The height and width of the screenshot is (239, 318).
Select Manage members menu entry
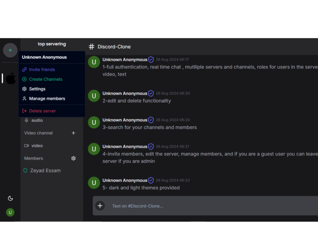[52, 98]
